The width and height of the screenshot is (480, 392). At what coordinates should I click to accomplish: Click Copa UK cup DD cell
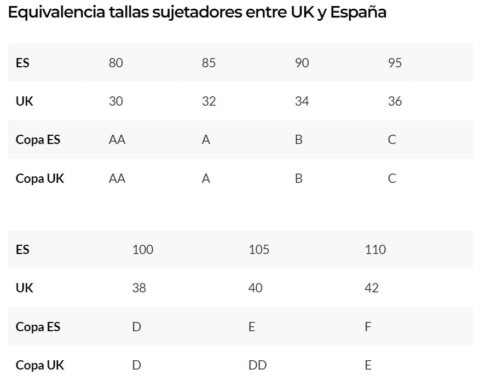257,365
